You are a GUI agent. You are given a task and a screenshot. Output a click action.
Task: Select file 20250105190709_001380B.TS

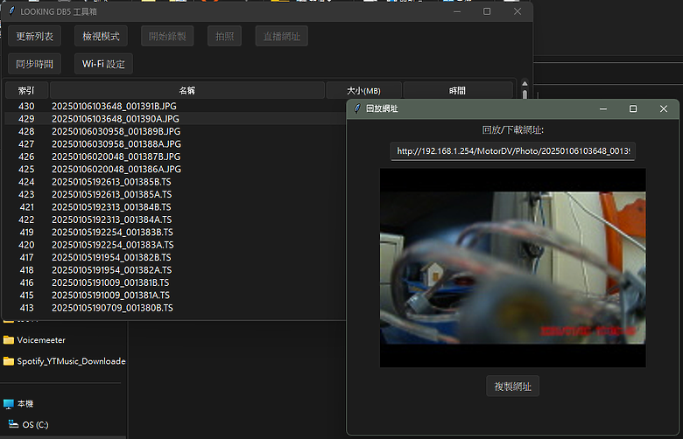point(112,308)
